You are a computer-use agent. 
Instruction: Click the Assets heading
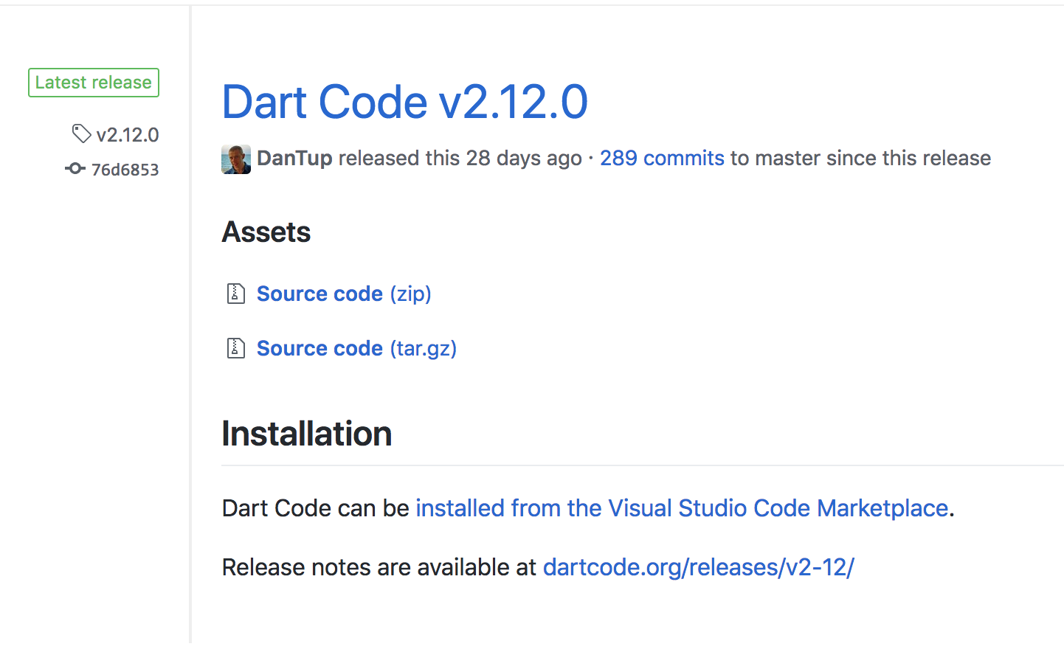tap(266, 232)
